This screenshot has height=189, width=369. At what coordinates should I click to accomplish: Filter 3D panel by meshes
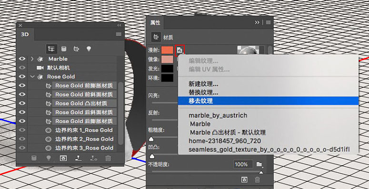pos(64,49)
